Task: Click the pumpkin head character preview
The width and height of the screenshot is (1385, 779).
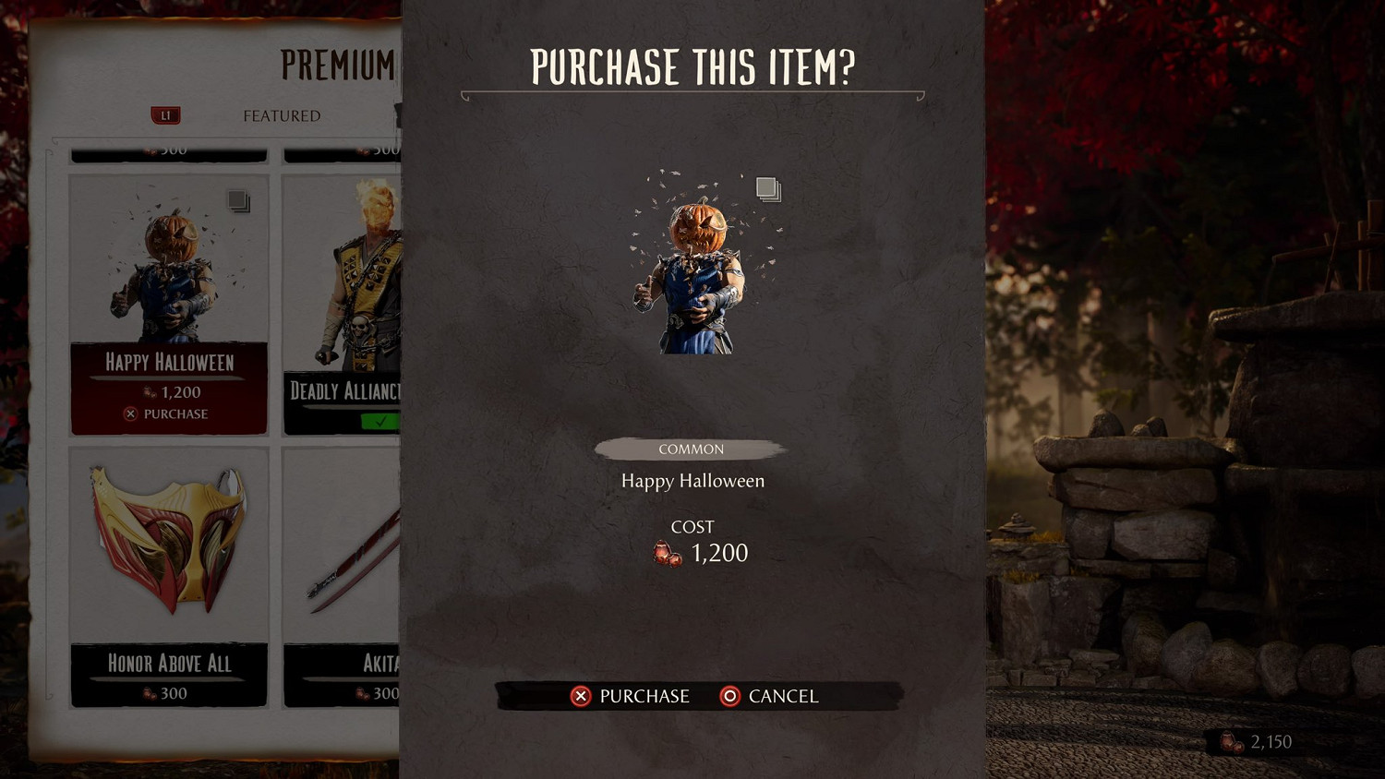Action: coord(700,268)
